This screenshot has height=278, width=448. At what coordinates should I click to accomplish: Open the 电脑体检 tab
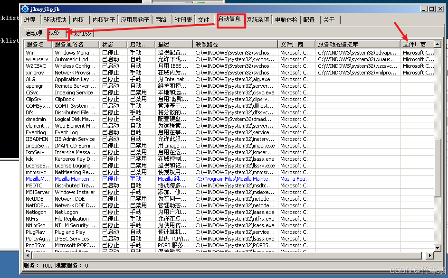click(x=286, y=20)
